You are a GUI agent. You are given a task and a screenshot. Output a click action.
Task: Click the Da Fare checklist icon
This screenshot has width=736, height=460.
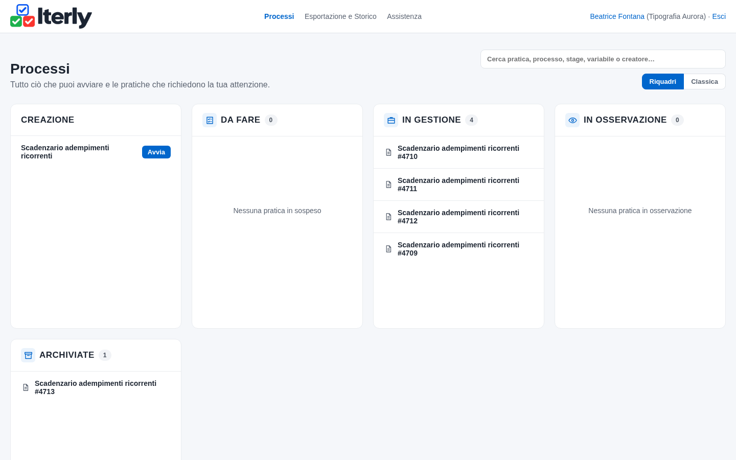coord(210,120)
